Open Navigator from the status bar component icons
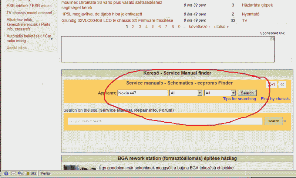296x178 pixels. (6, 173)
